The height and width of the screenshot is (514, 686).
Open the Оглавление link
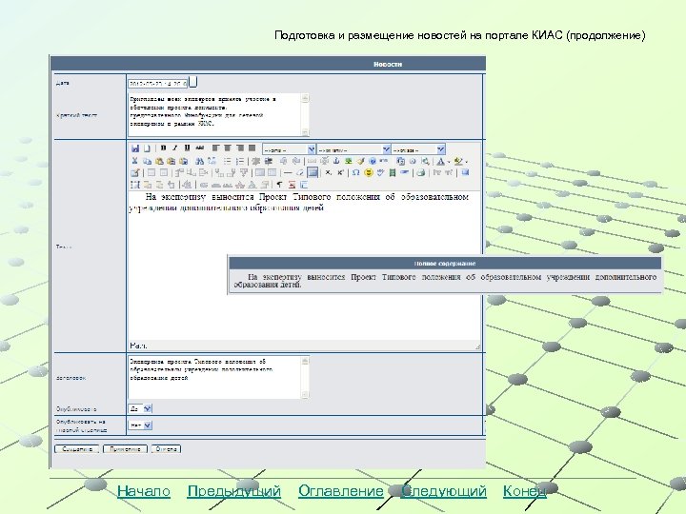tap(341, 491)
